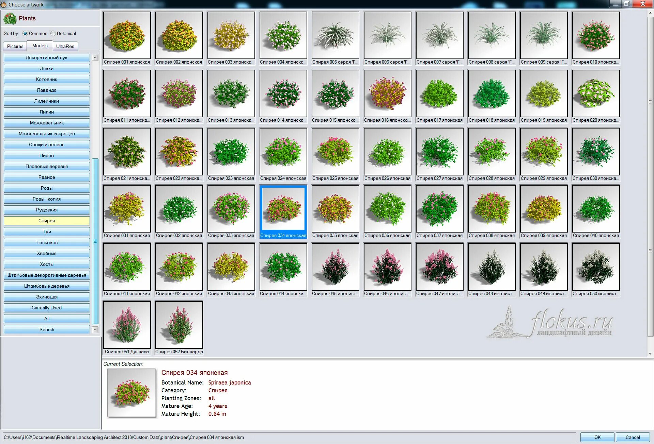654x444 pixels.
Task: Click the Currently Used filter
Action: pos(46,307)
